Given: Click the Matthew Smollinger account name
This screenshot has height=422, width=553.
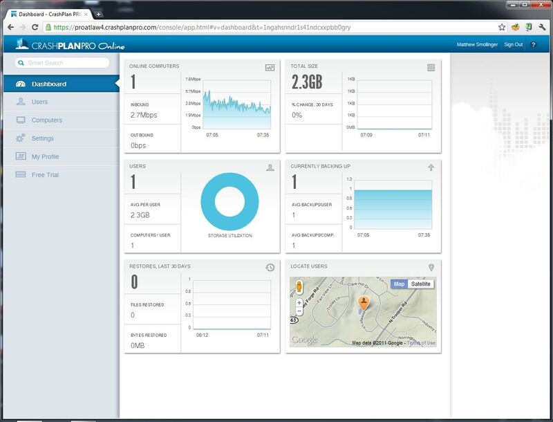Looking at the screenshot, I should (x=476, y=44).
